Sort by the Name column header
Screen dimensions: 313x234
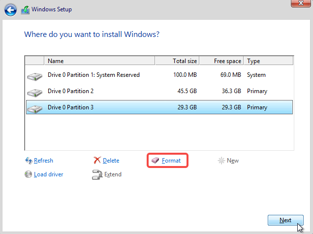99,61
